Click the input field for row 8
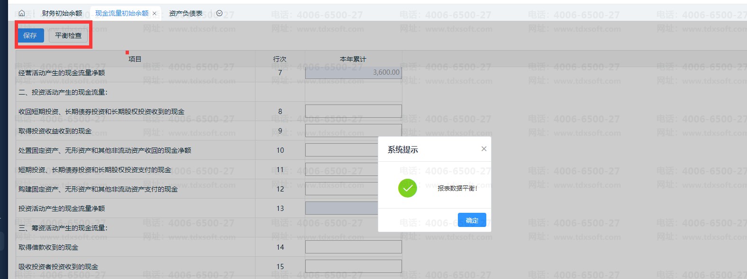Viewport: 747px width, 279px height. [x=353, y=112]
